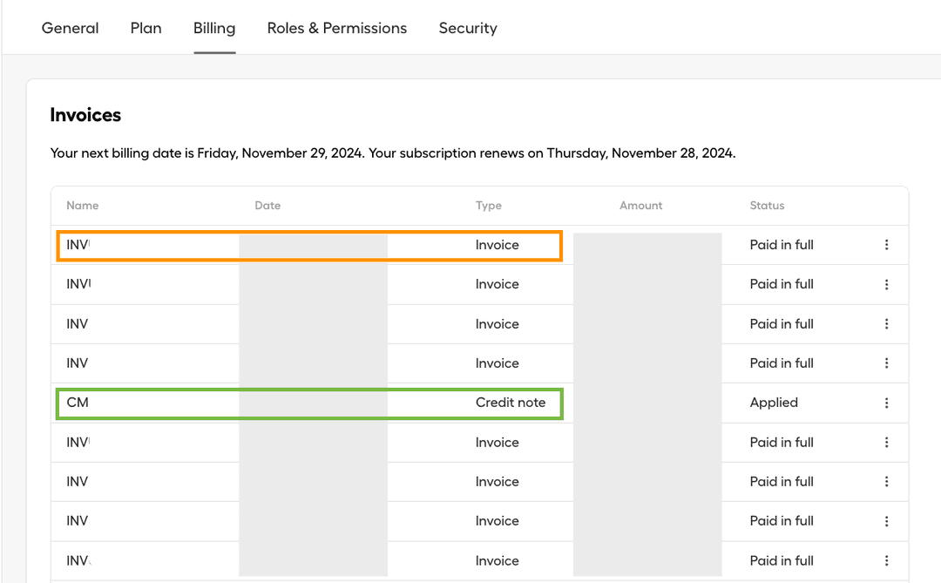
Task: Open the Security tab
Action: point(468,28)
